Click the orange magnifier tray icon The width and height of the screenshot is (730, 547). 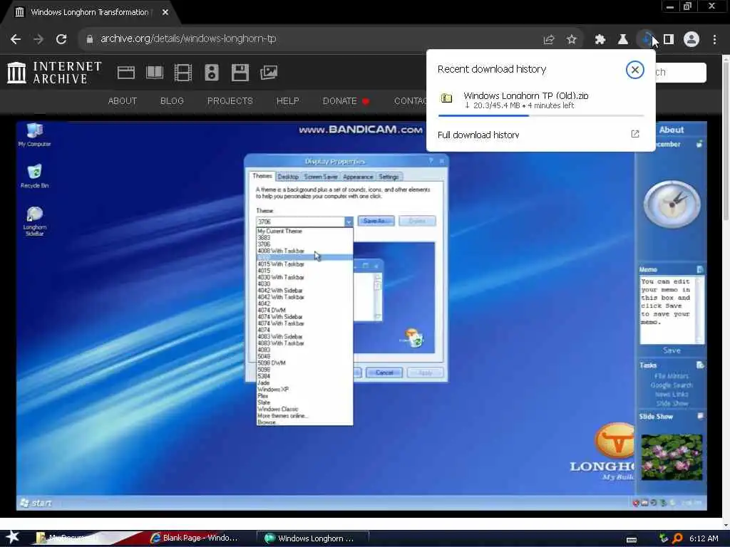click(677, 538)
